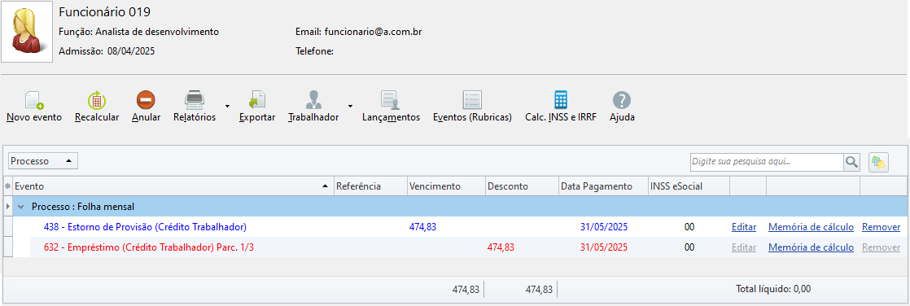Click blue date 31/05/2025 in row 438
910x306 pixels.
604,227
